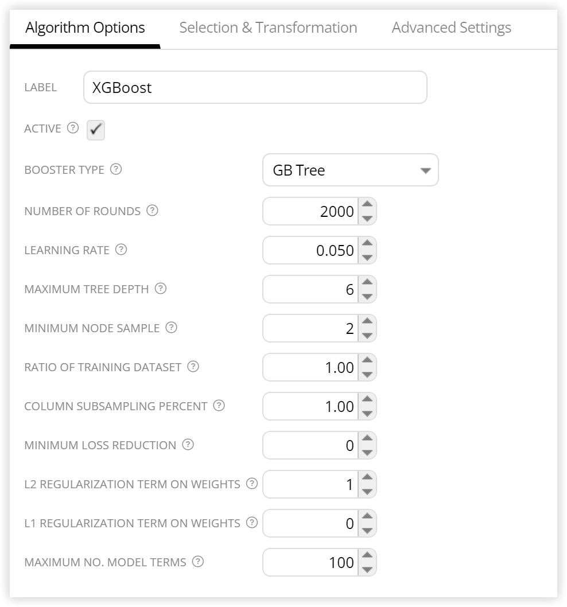567x607 pixels.
Task: Click the maximum model terms field showing 100
Action: [x=310, y=562]
